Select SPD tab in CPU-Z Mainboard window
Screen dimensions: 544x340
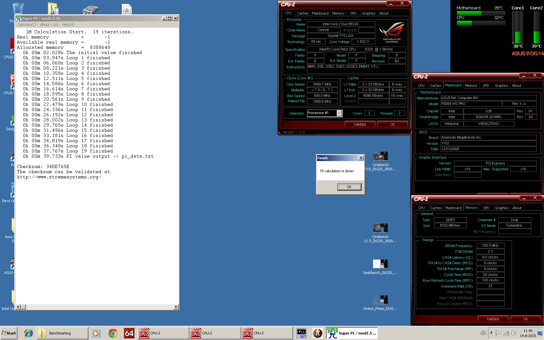point(486,85)
